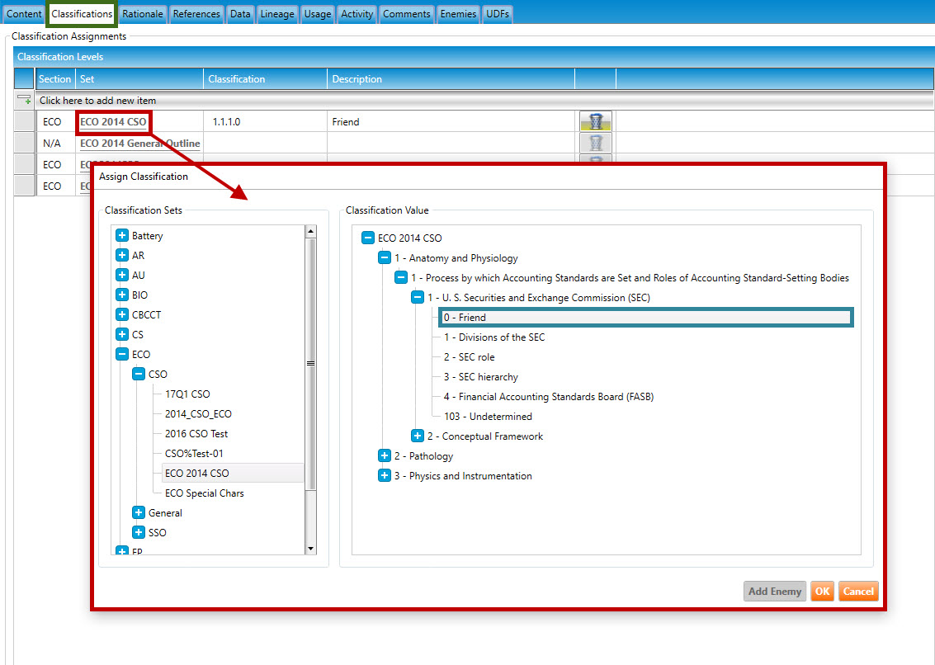Viewport: 935px width, 665px height.
Task: Select 2016 CSO Test in Classification Sets
Action: click(x=196, y=433)
